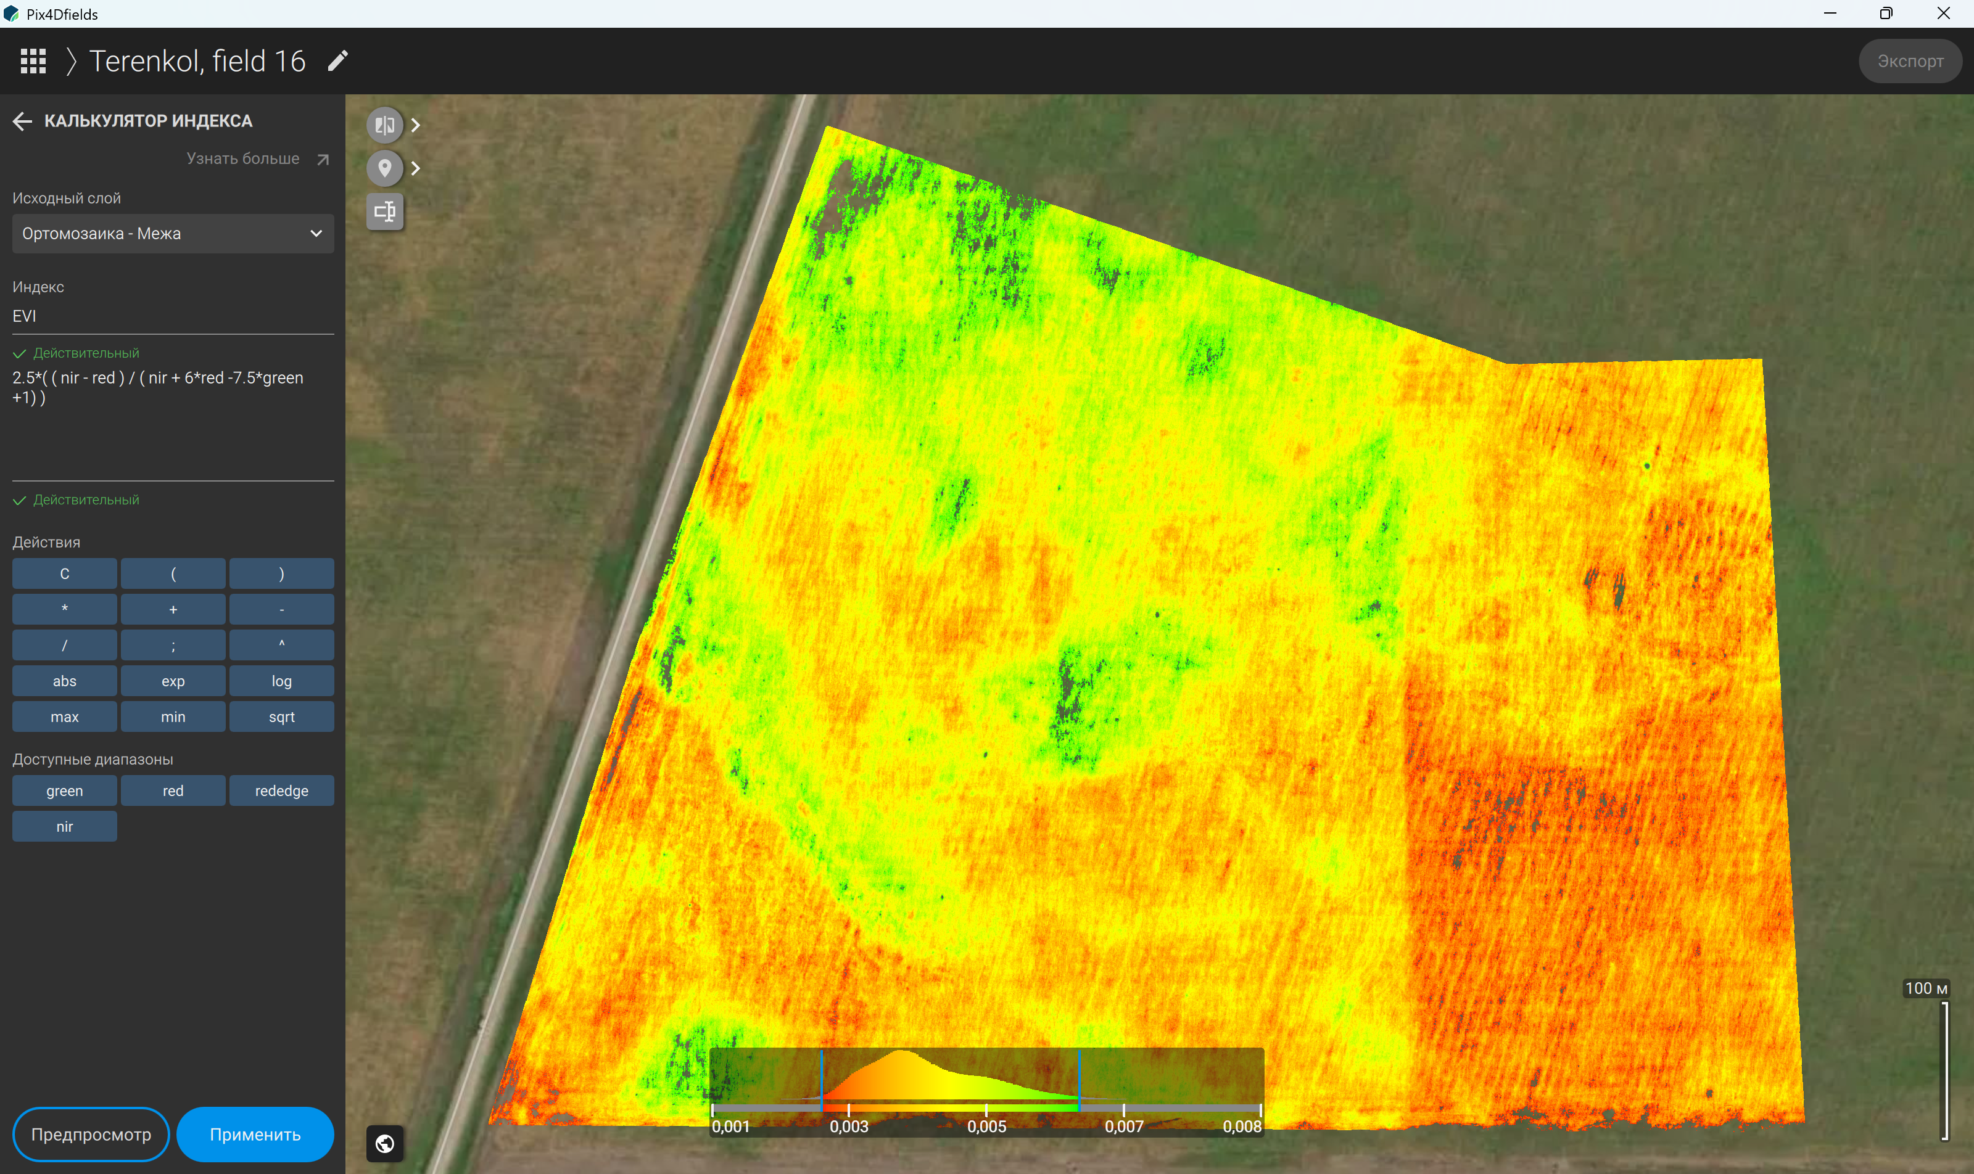
Task: Click the EVI index name field
Action: [x=173, y=316]
